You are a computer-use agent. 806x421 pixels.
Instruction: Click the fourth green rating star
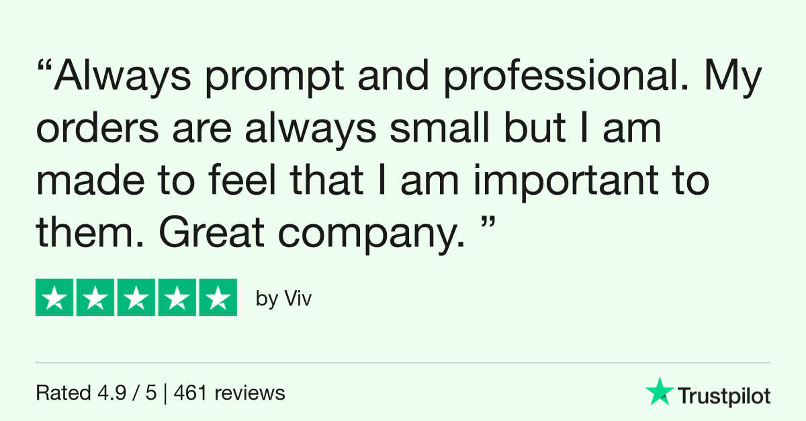click(177, 297)
